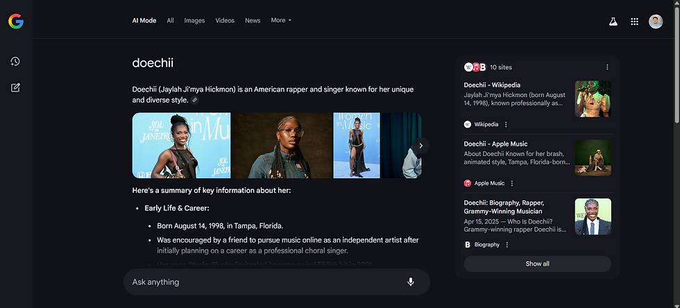Open the portrait photo with glasses
Image resolution: width=680 pixels, height=308 pixels.
[x=282, y=145]
